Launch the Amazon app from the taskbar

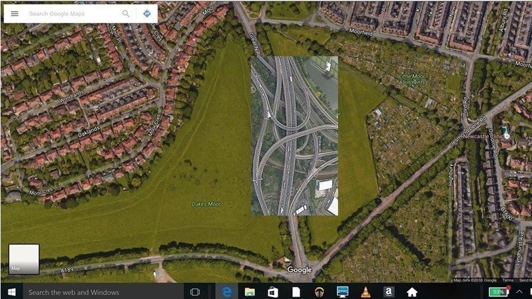(x=388, y=292)
